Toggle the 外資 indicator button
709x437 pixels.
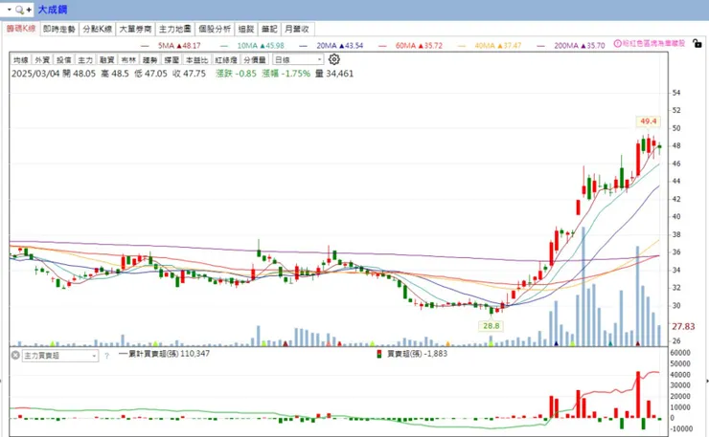click(x=42, y=59)
